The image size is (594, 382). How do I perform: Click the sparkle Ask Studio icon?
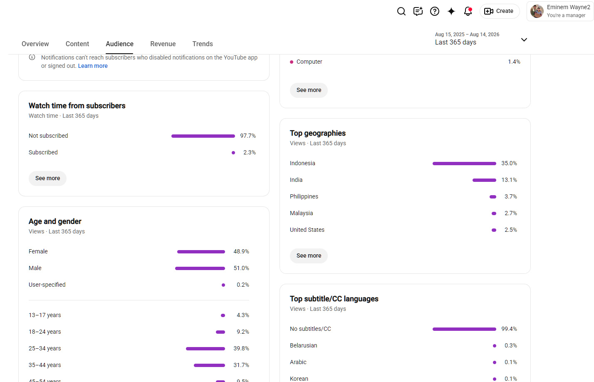(x=451, y=11)
